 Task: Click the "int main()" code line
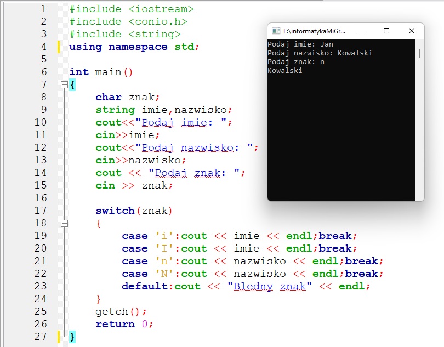(x=101, y=72)
